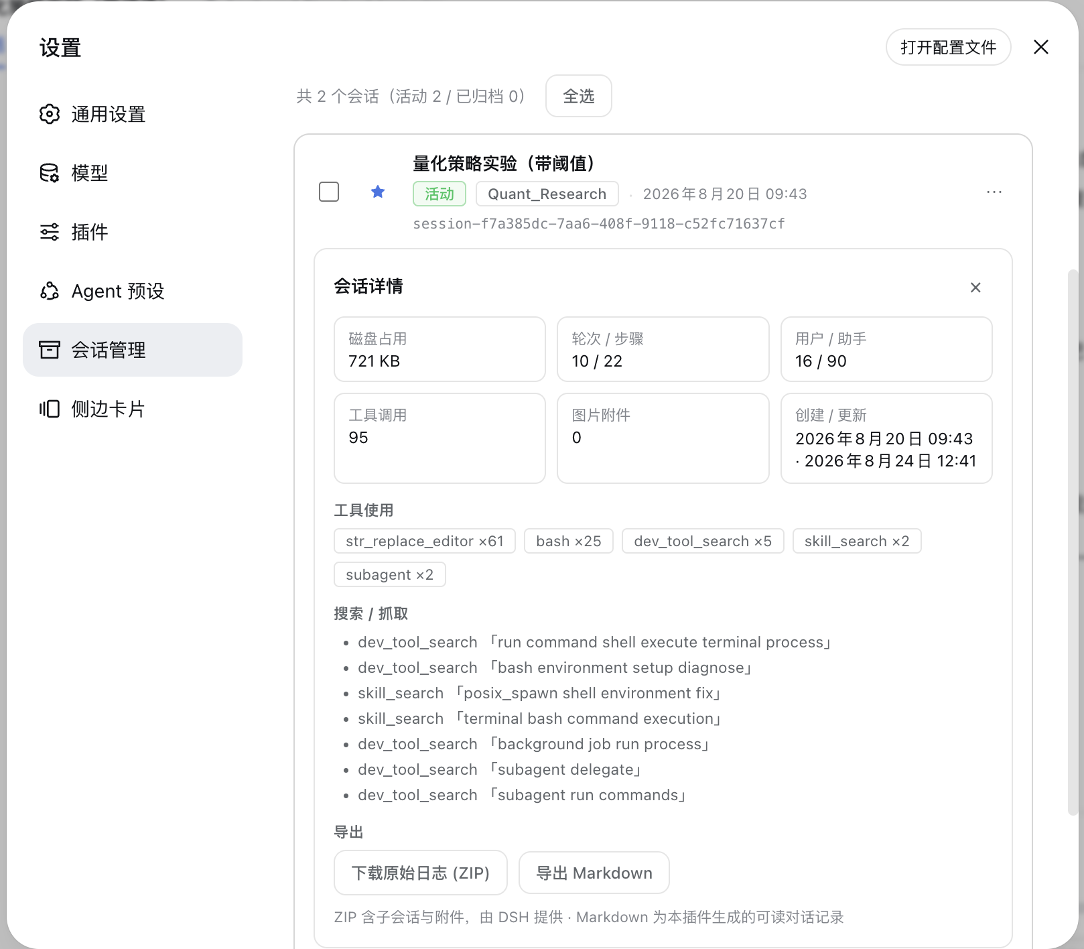Click 下载原始日志 (ZIP) button
Image resolution: width=1084 pixels, height=949 pixels.
tap(421, 873)
